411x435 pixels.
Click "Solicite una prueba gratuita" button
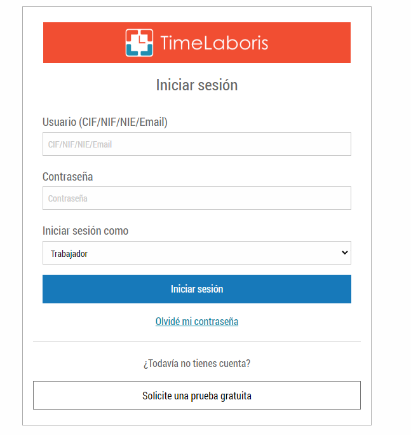(197, 396)
